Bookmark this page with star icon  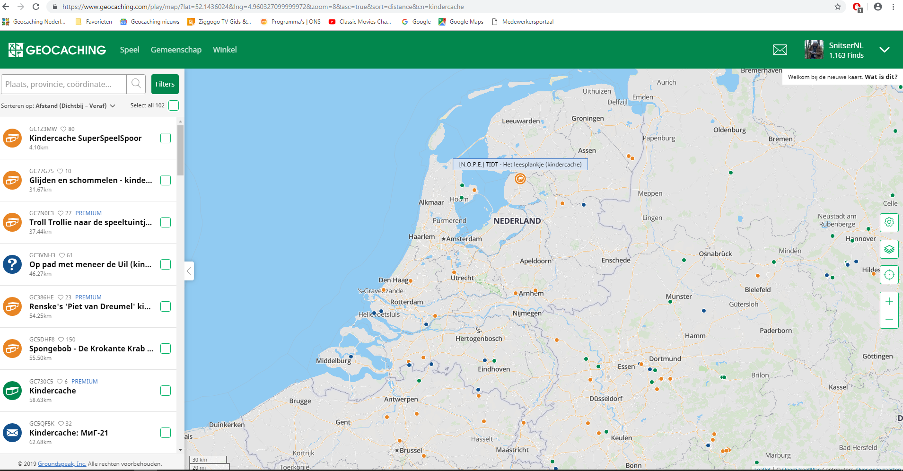click(x=837, y=7)
